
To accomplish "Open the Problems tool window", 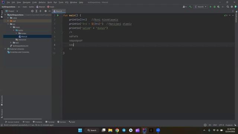I will [37, 122].
